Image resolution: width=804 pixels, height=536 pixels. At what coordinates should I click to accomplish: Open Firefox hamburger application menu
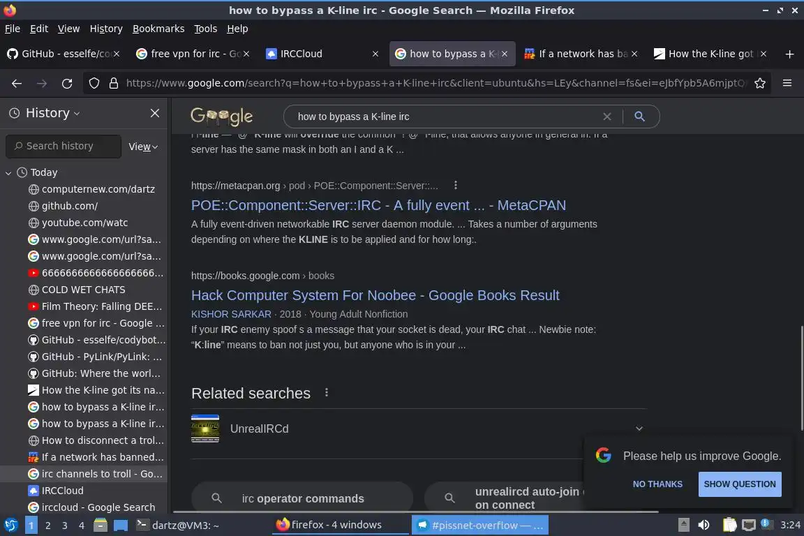[787, 83]
